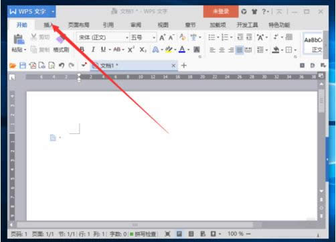Toggle underline formatting with the U button
This screenshot has width=336, height=242.
pyautogui.click(x=103, y=50)
